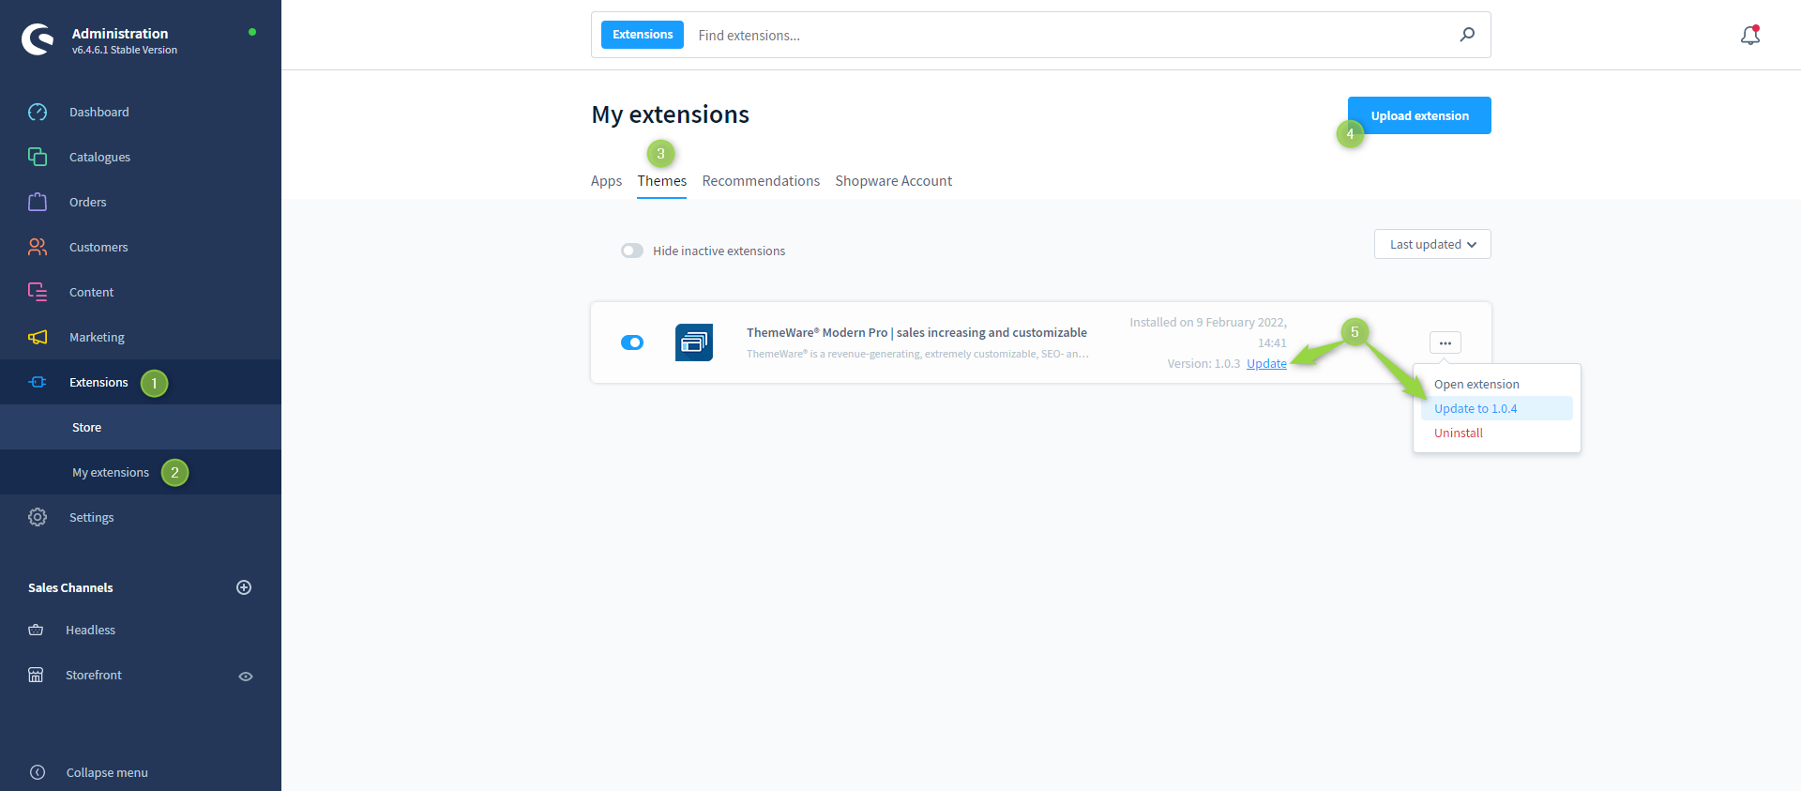Screen dimensions: 1801x791
Task: Select Update to 1.0.4 menu entry
Action: (1497, 408)
